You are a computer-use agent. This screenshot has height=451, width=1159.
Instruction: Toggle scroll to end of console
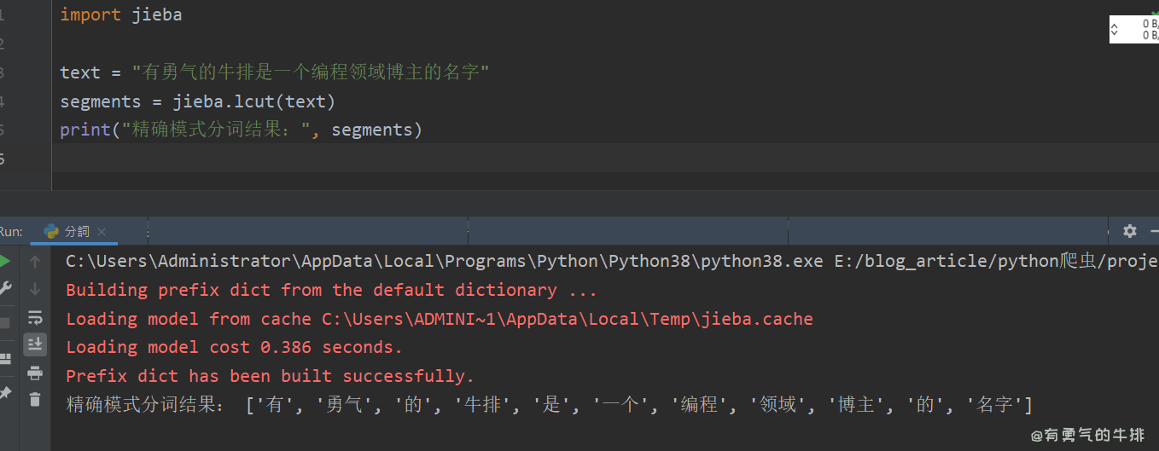click(x=35, y=344)
